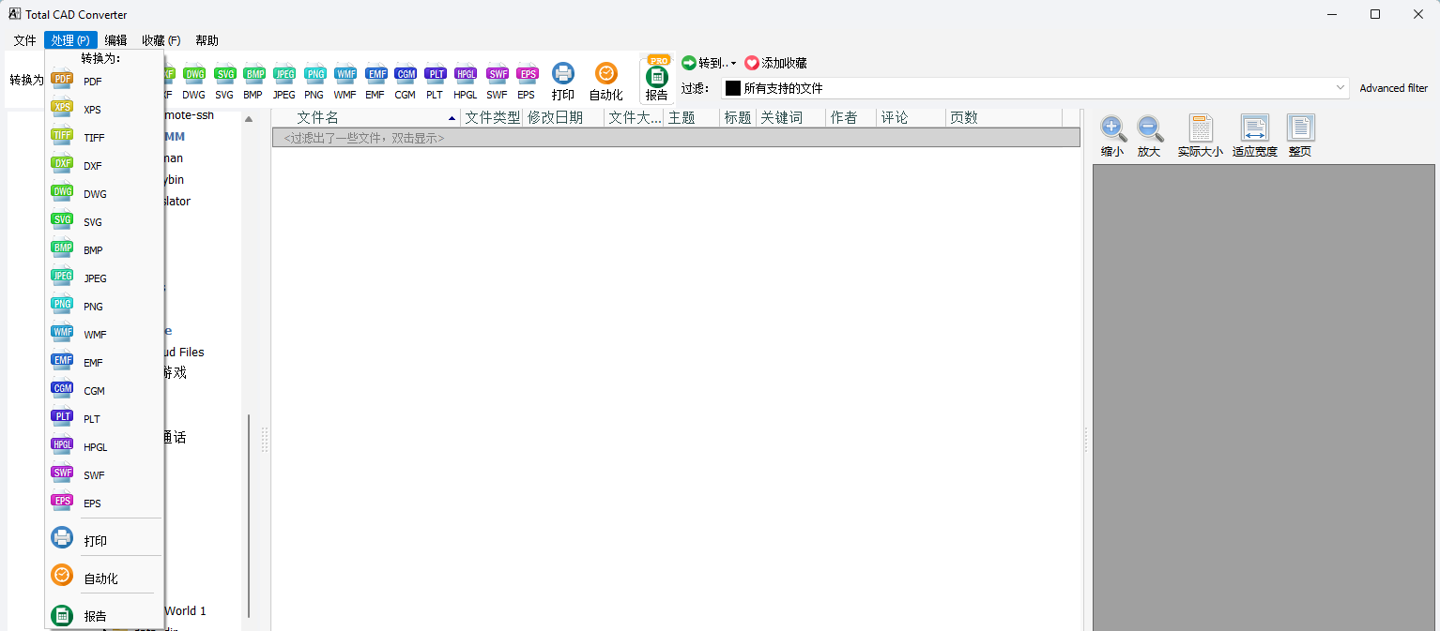Select SWF in the dropdown menu list
Viewport: 1440px width, 631px height.
coord(104,475)
